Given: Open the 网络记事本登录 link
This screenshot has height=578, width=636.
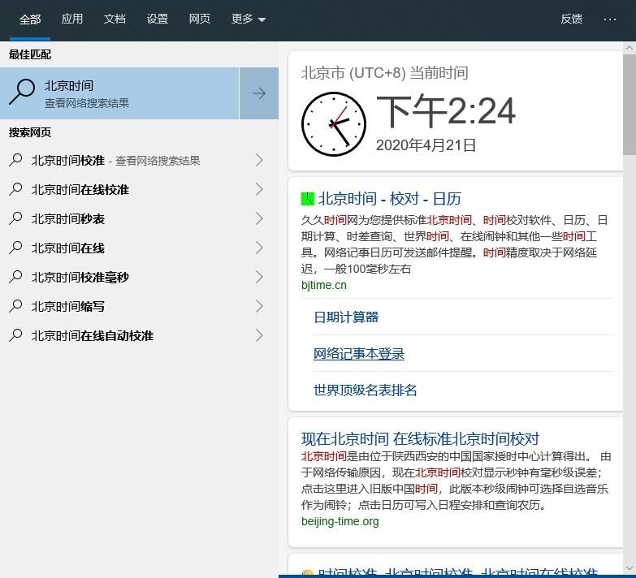Looking at the screenshot, I should point(359,354).
